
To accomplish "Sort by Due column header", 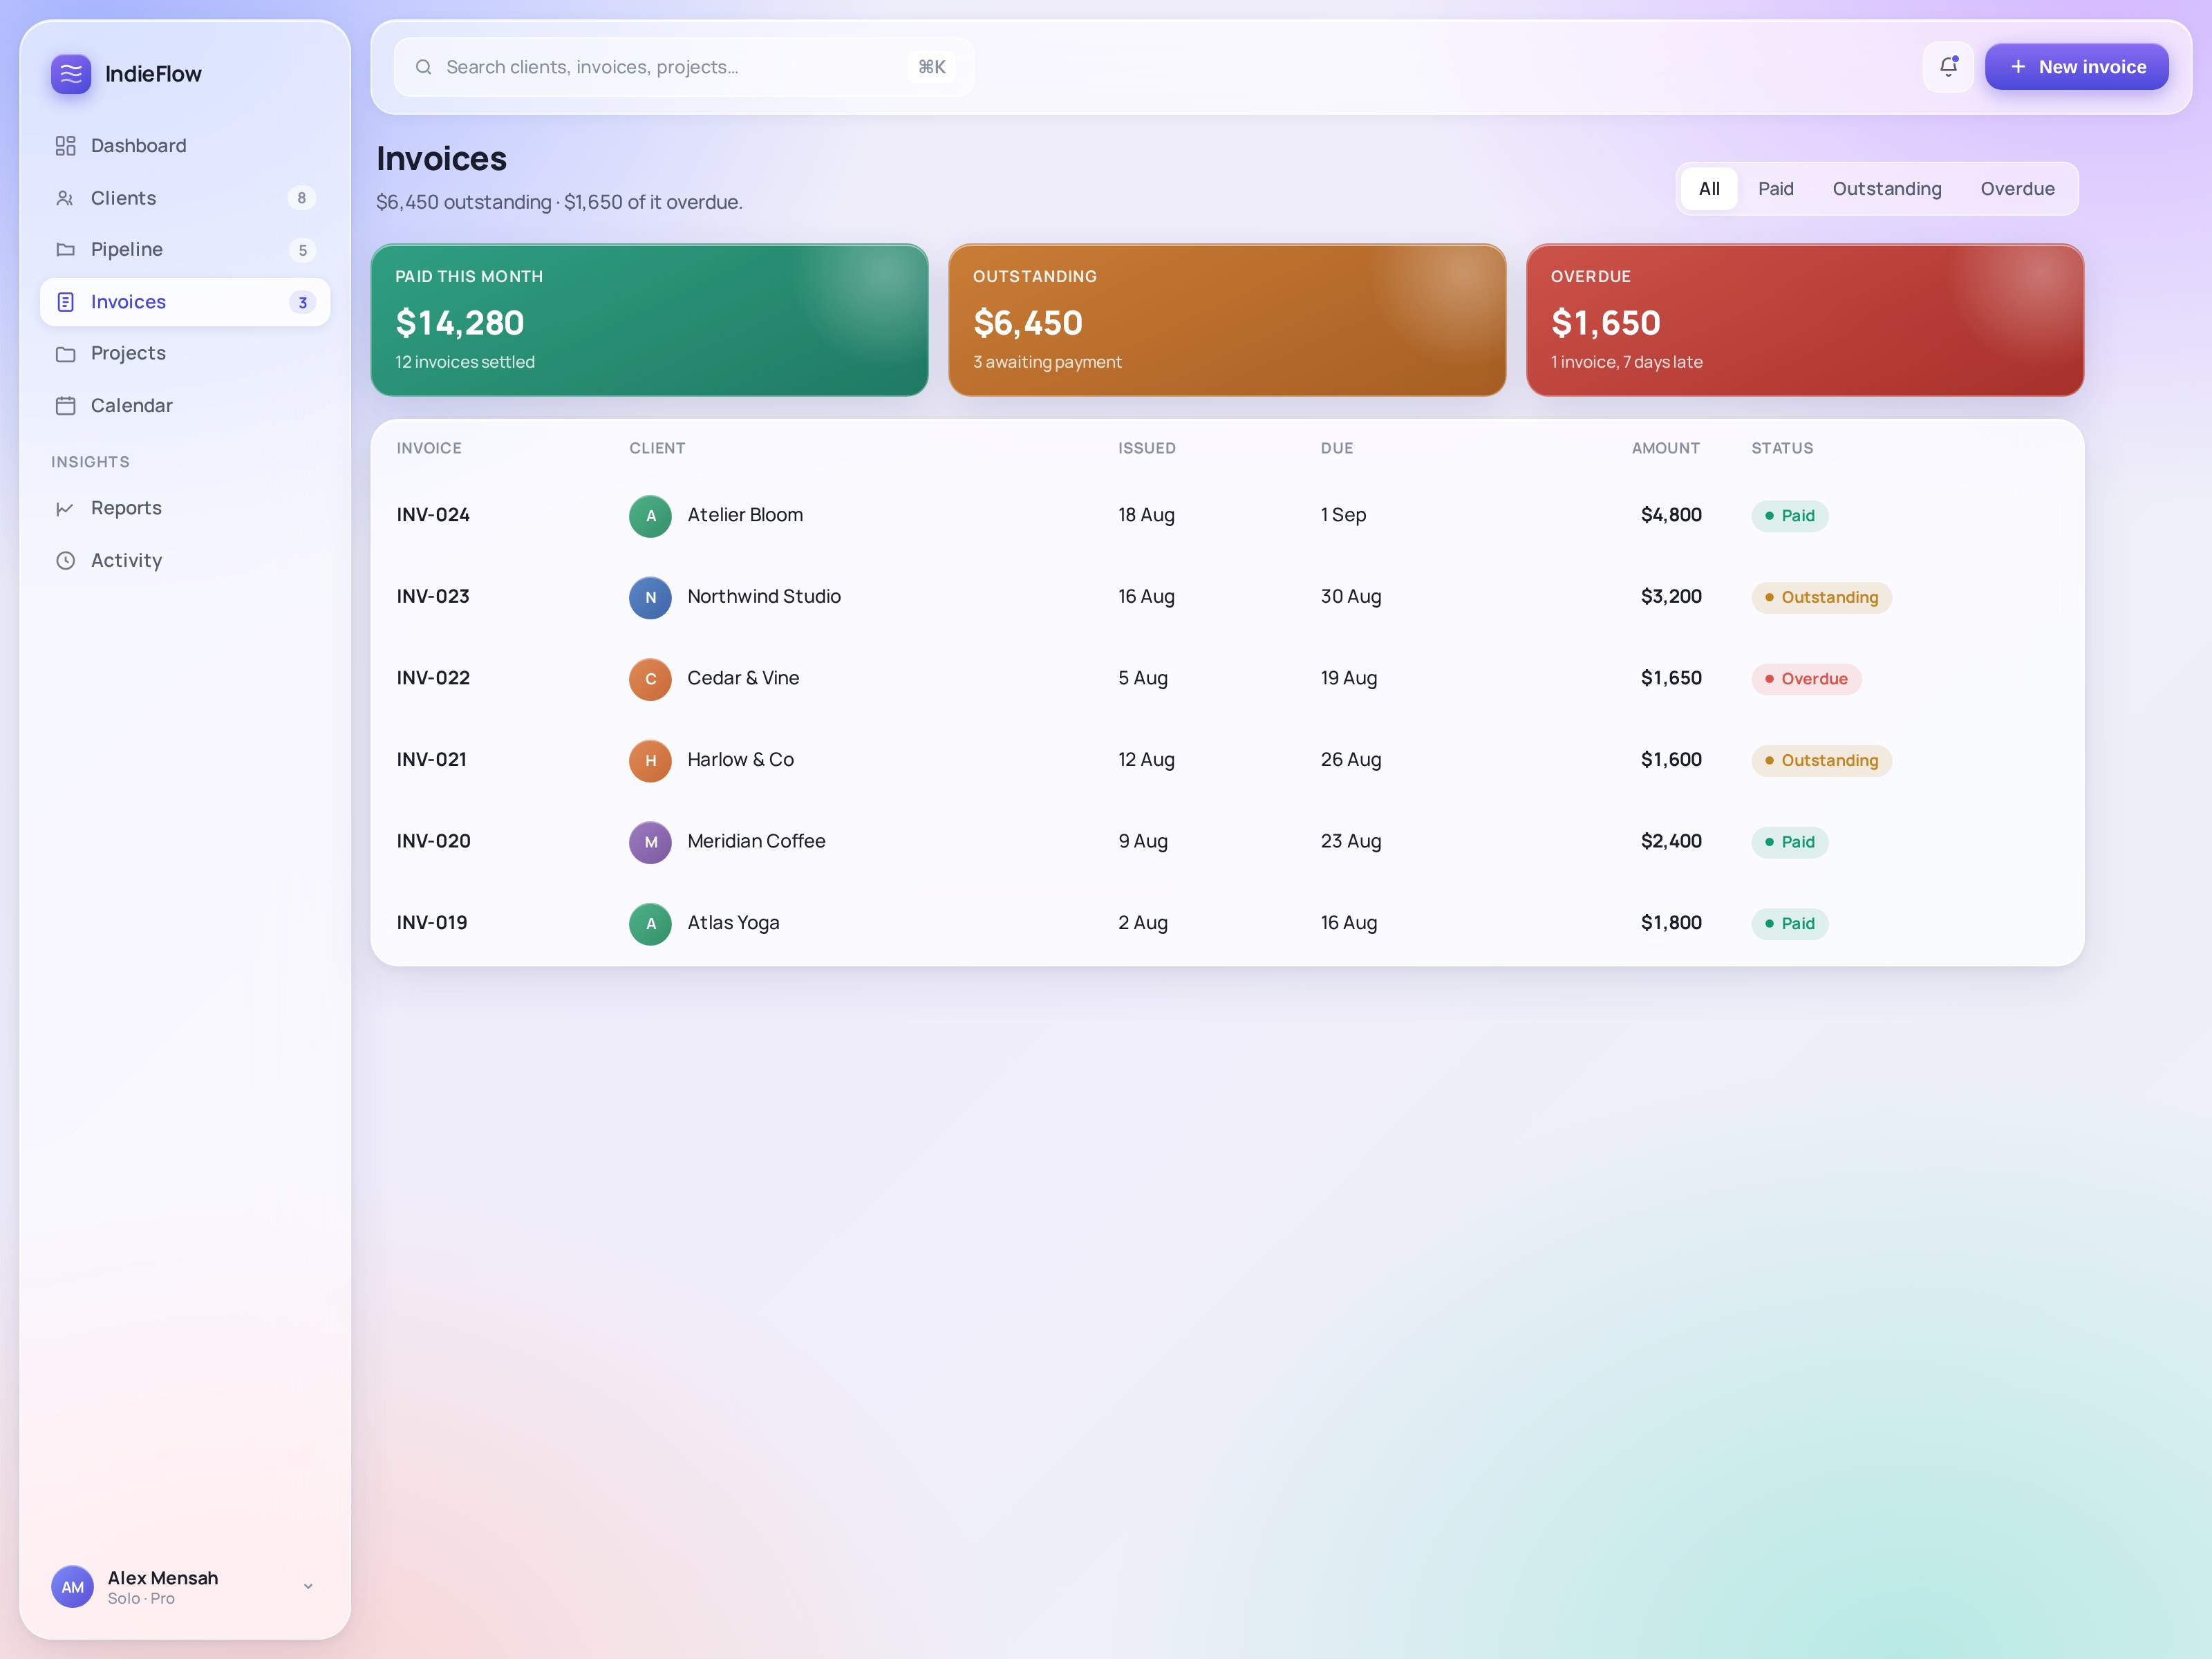I will coord(1337,448).
